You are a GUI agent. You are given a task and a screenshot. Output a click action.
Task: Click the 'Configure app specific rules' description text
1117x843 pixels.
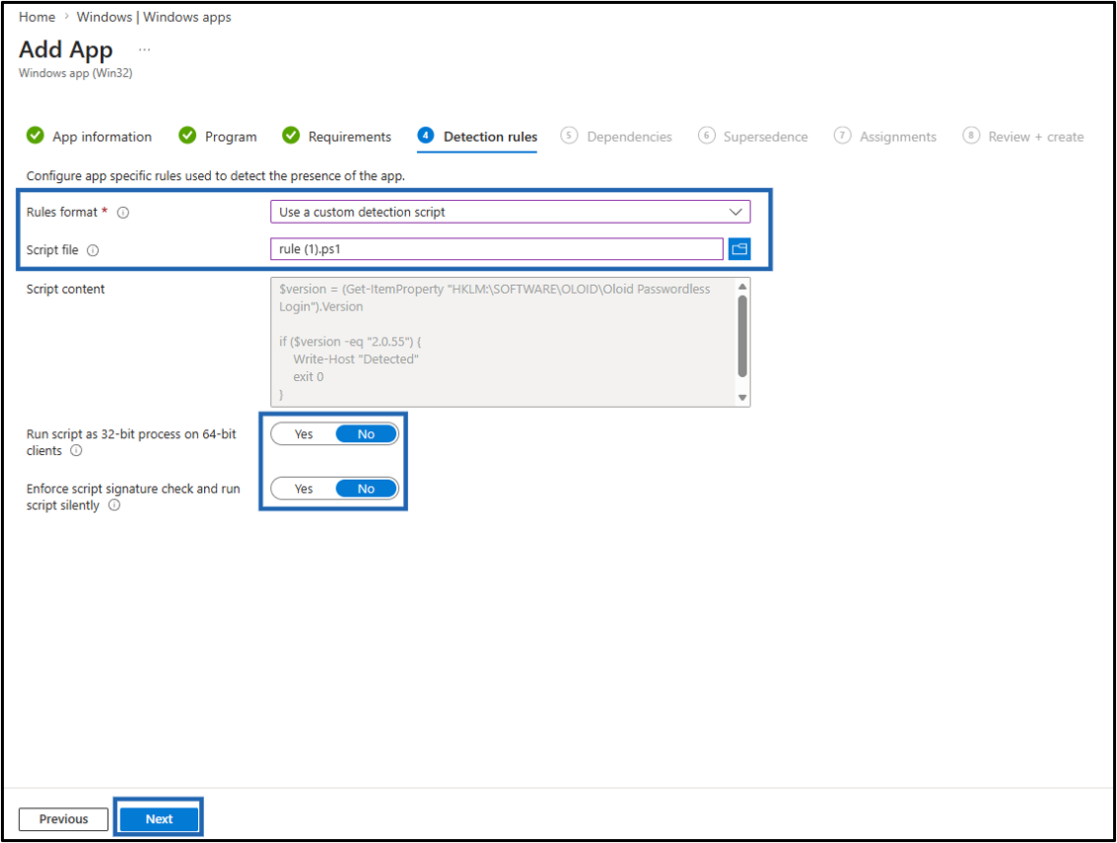pos(216,176)
